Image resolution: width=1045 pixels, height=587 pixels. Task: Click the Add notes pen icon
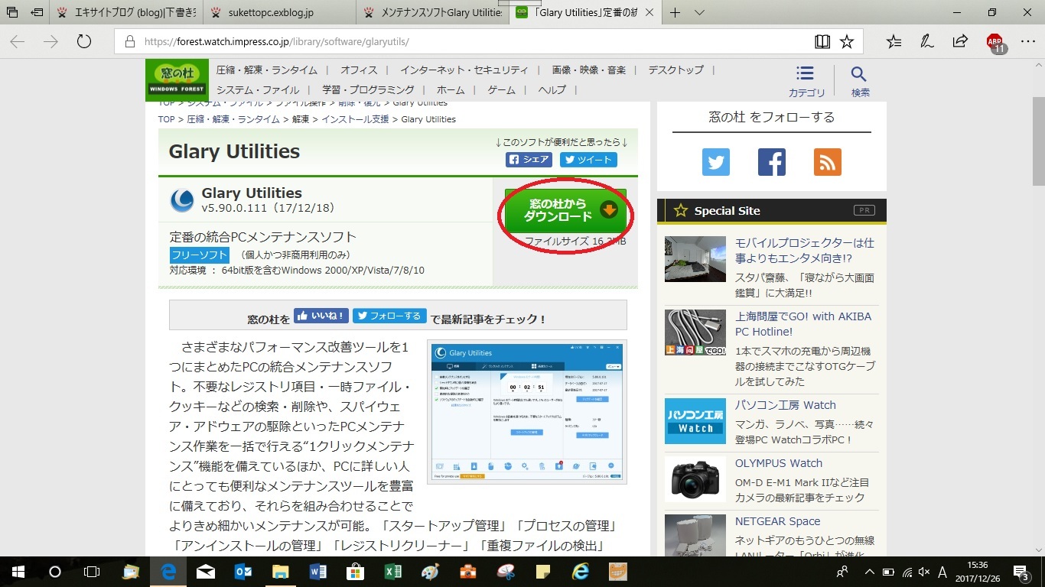point(926,42)
